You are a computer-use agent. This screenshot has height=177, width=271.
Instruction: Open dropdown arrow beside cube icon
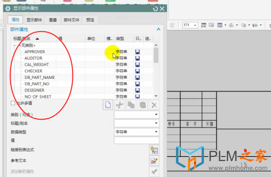pyautogui.click(x=249, y=25)
